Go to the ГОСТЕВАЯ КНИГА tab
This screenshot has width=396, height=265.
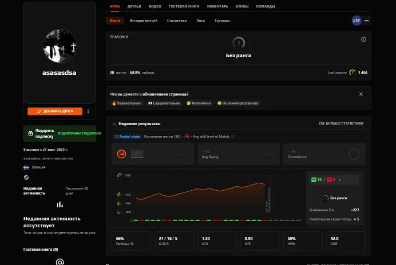tap(184, 6)
